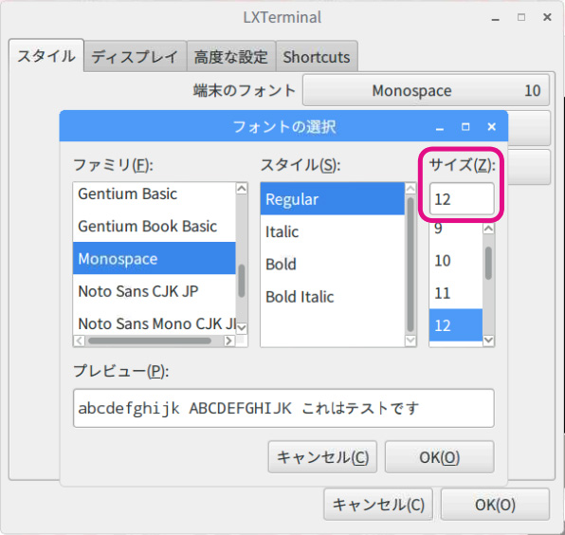
Task: Choose the Bold Italic font style
Action: 332,296
